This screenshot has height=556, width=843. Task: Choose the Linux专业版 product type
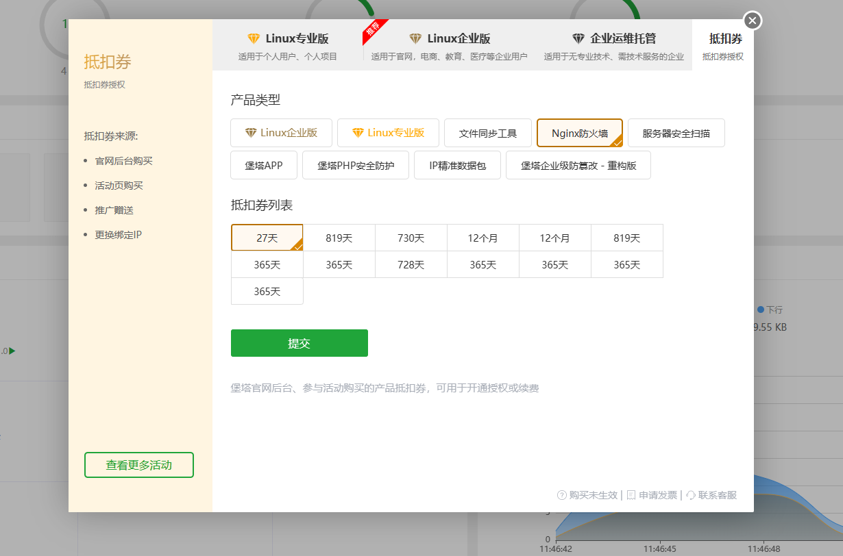(388, 133)
